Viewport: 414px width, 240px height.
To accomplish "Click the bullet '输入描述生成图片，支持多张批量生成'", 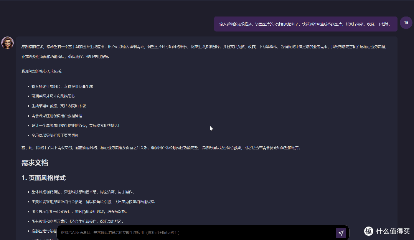I will coord(62,86).
